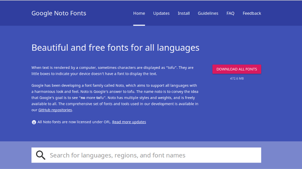The width and height of the screenshot is (302, 169).
Task: Click the Google Noto Fonts site title
Action: click(x=59, y=13)
